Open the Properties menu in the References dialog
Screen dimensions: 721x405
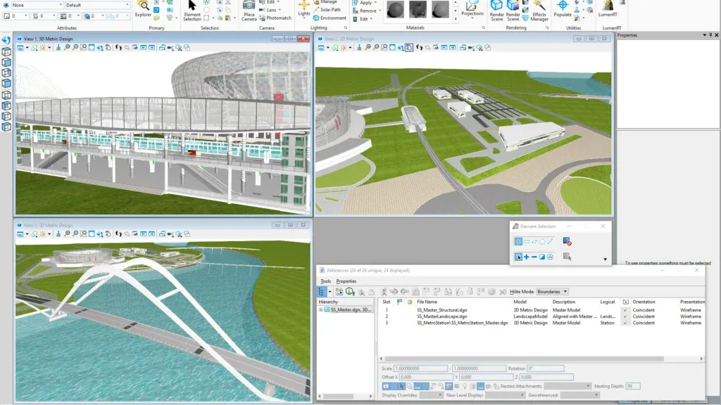coord(346,281)
